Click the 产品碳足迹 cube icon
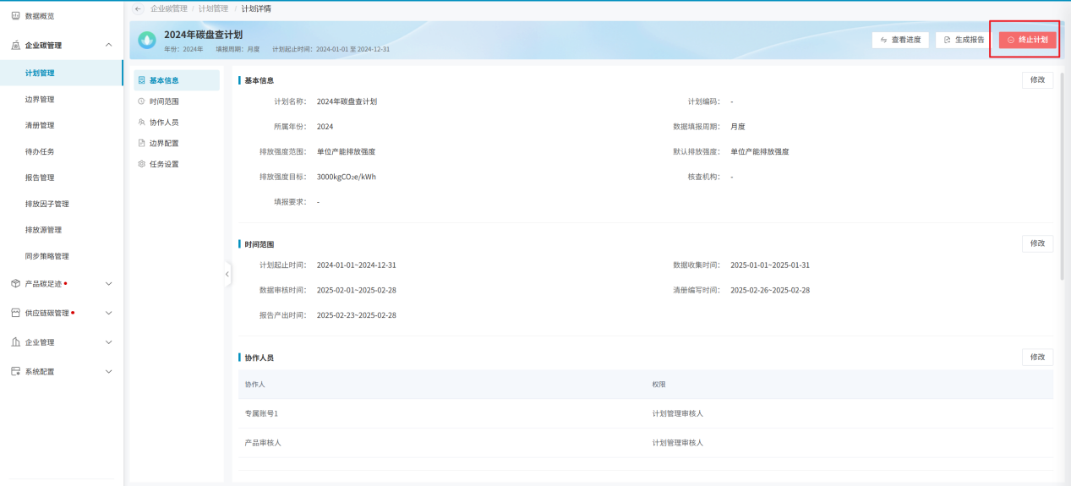This screenshot has width=1071, height=486. pos(15,284)
